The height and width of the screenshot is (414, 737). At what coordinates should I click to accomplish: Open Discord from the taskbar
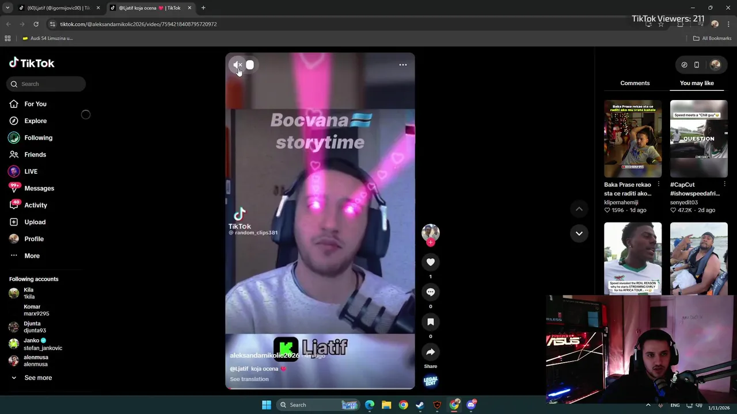point(471,405)
